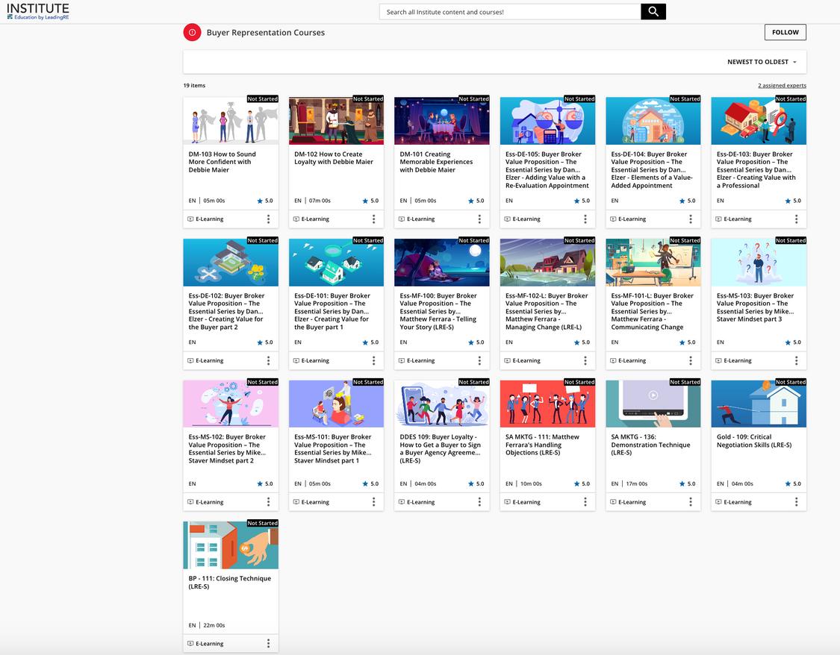Image resolution: width=840 pixels, height=655 pixels.
Task: Open Gold - 109: Critical Negotiation Skills title
Action: tap(753, 441)
